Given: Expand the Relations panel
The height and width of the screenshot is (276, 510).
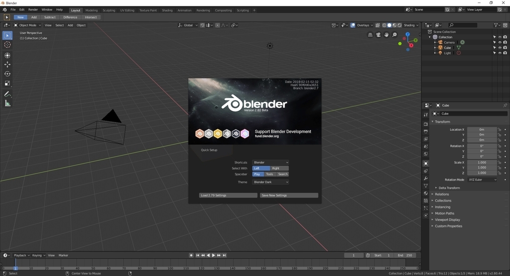Looking at the screenshot, I should click(442, 194).
